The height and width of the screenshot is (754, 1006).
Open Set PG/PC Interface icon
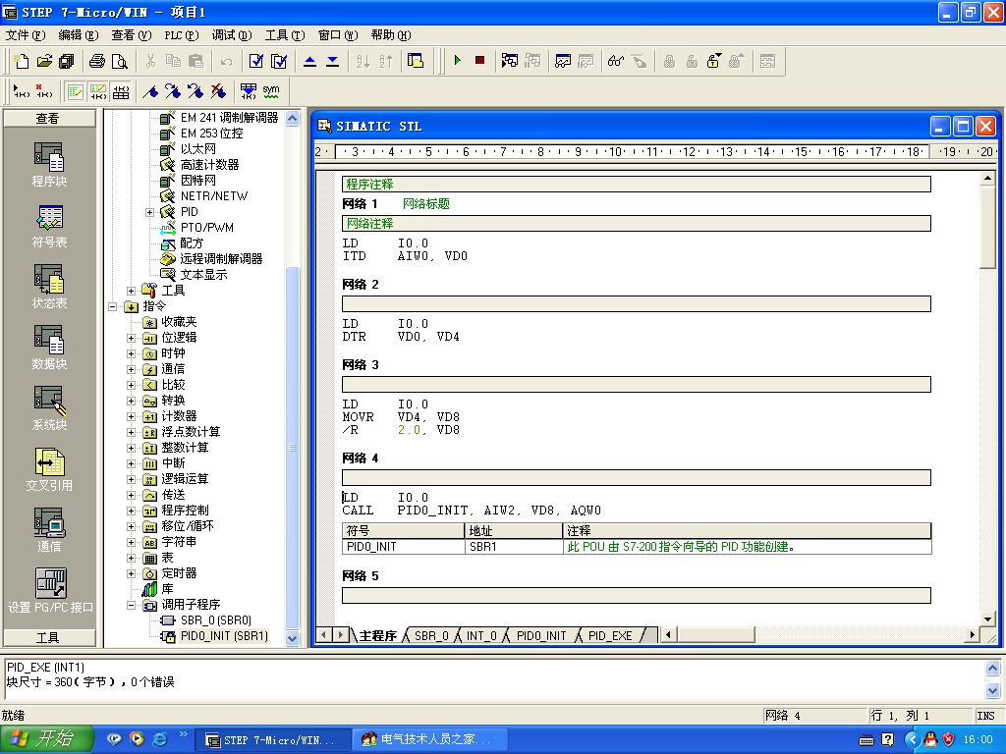pos(50,591)
